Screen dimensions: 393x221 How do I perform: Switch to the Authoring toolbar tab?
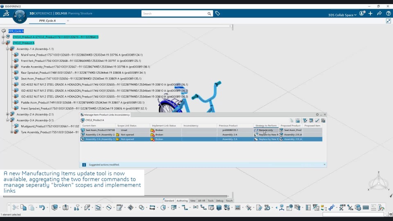click(x=182, y=201)
